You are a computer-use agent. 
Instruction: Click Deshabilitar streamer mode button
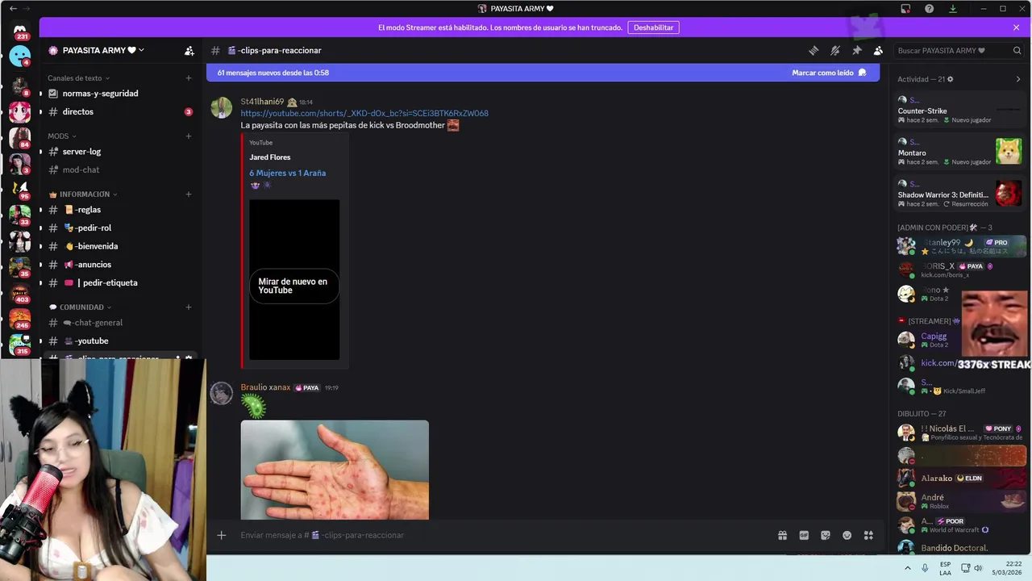pos(653,27)
